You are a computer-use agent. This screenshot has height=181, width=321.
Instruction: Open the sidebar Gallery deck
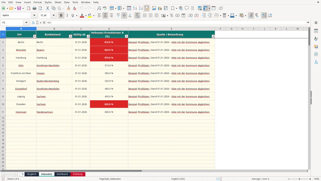point(316,46)
